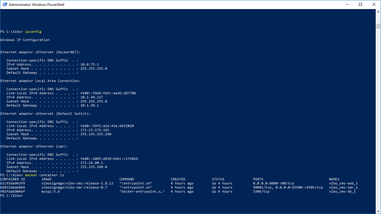The image size is (381, 214).
Task: Click the ipconfig command text
Action: coord(33,32)
